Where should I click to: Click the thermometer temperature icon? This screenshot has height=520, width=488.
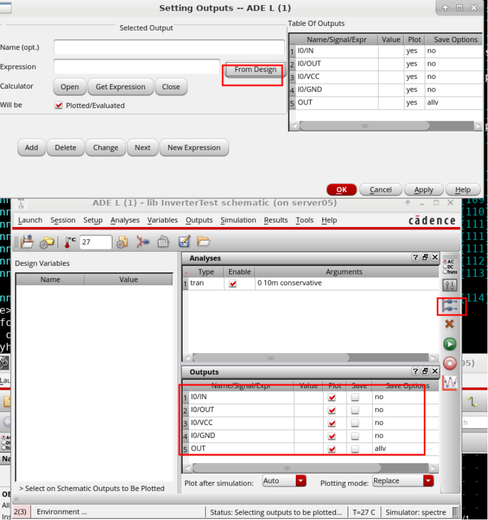(x=70, y=241)
